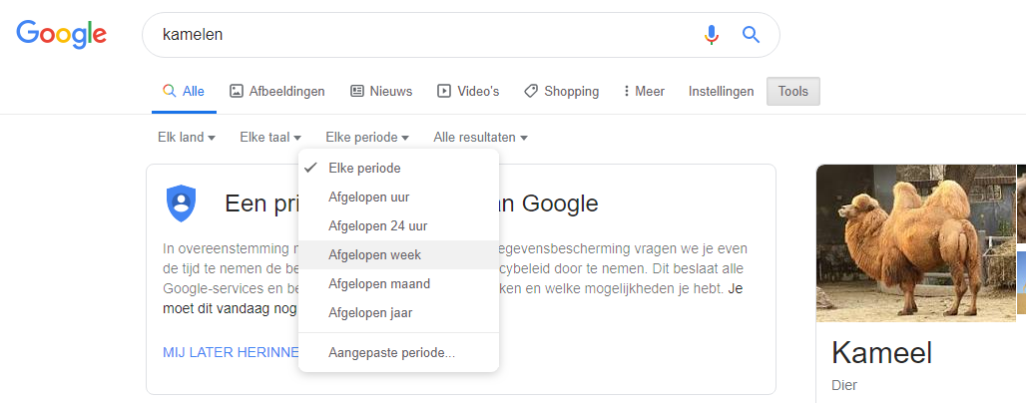Click the Google logo
The image size is (1026, 403).
(x=62, y=35)
